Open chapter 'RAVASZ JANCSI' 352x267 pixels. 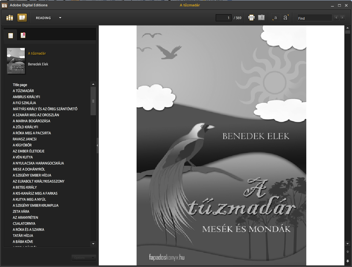point(24,139)
